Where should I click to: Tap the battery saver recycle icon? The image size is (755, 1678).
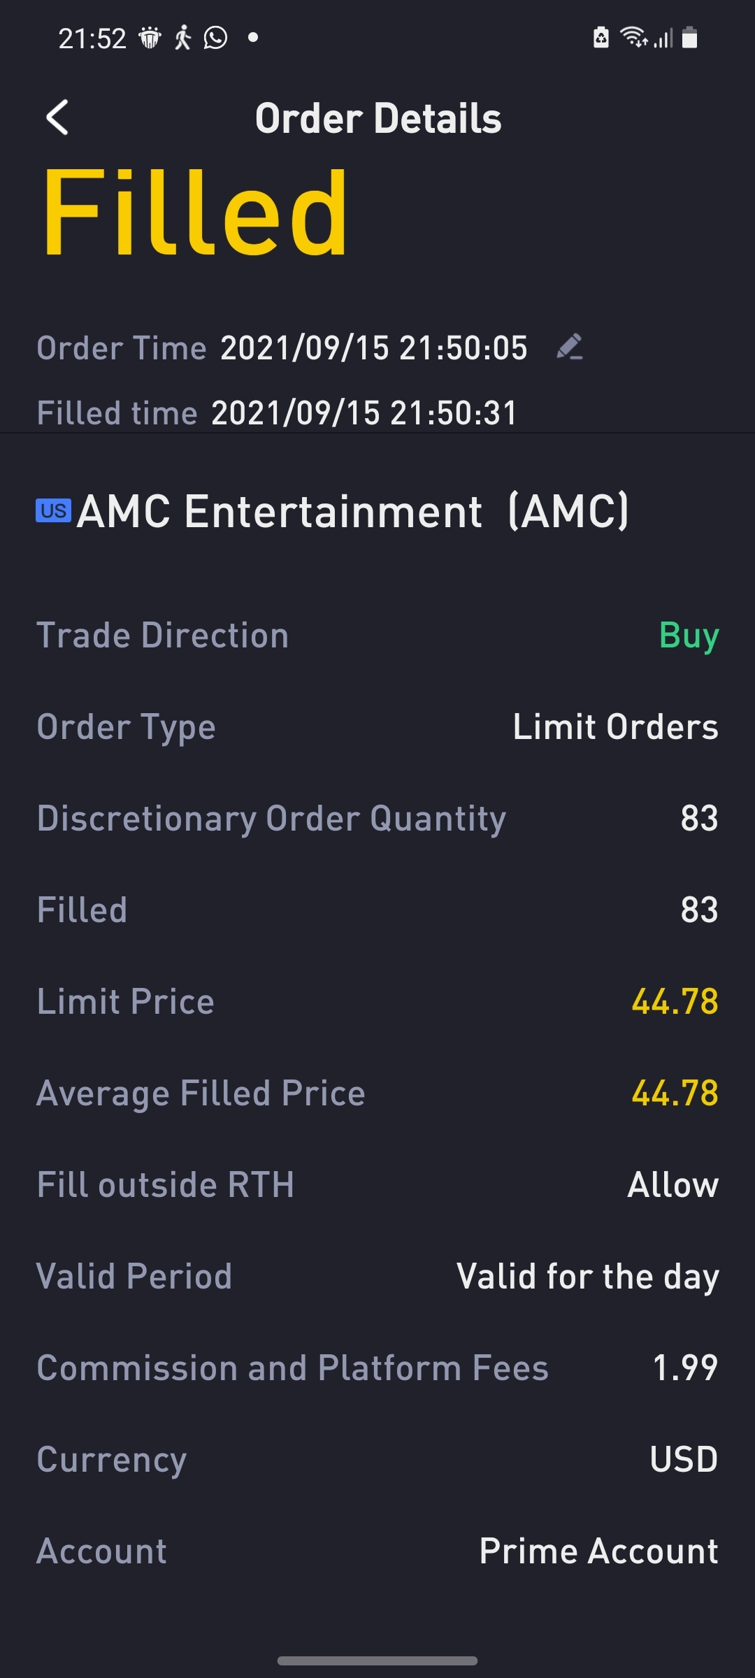tap(601, 38)
